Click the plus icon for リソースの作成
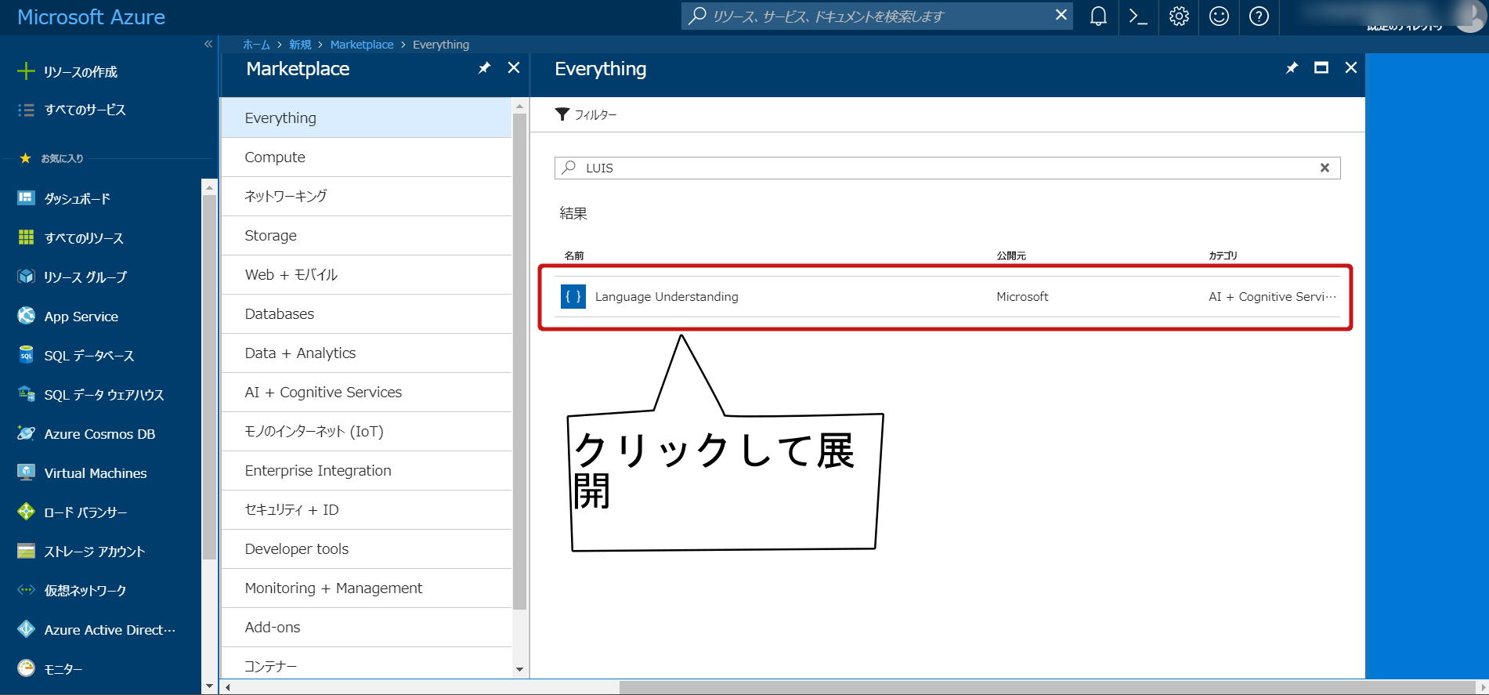 [x=26, y=71]
